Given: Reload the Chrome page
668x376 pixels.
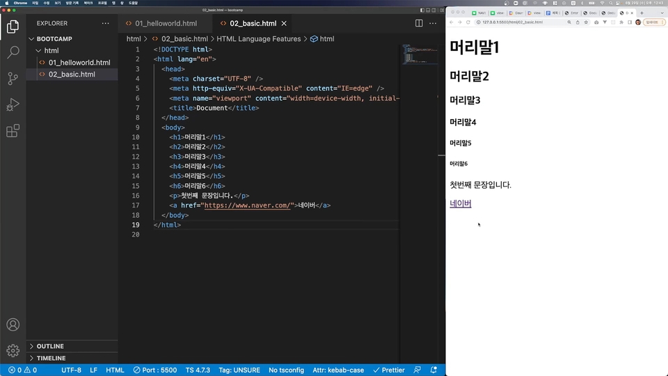Looking at the screenshot, I should click(468, 22).
